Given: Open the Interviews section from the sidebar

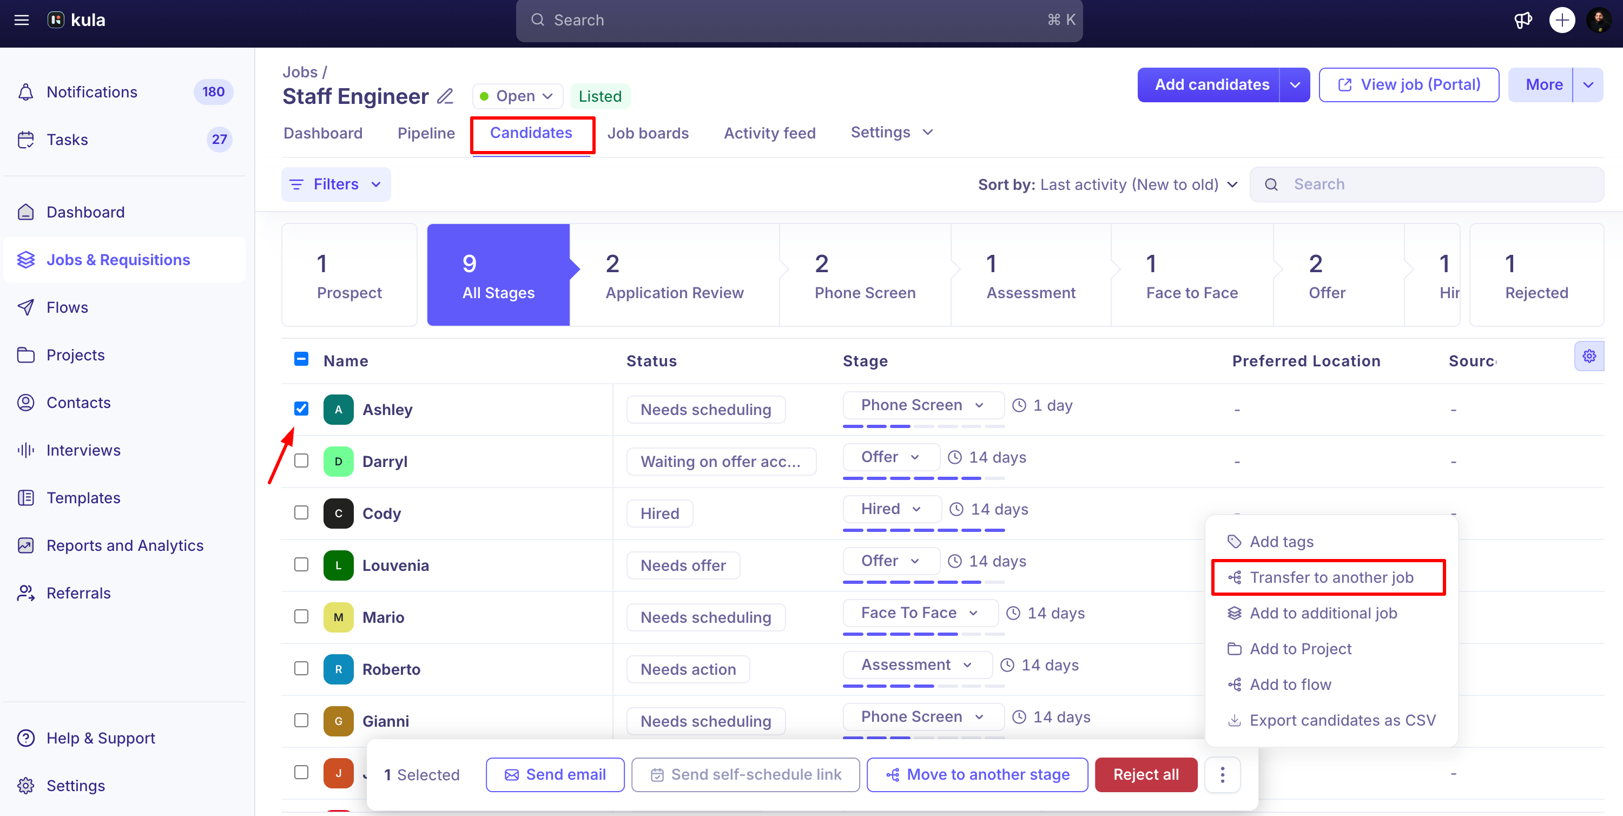Looking at the screenshot, I should click(x=83, y=450).
